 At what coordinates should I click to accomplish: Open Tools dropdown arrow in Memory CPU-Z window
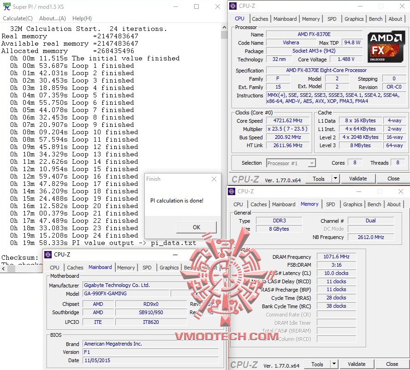[334, 364]
